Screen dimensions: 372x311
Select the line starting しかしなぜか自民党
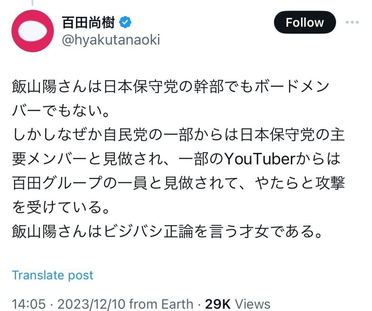tap(178, 136)
